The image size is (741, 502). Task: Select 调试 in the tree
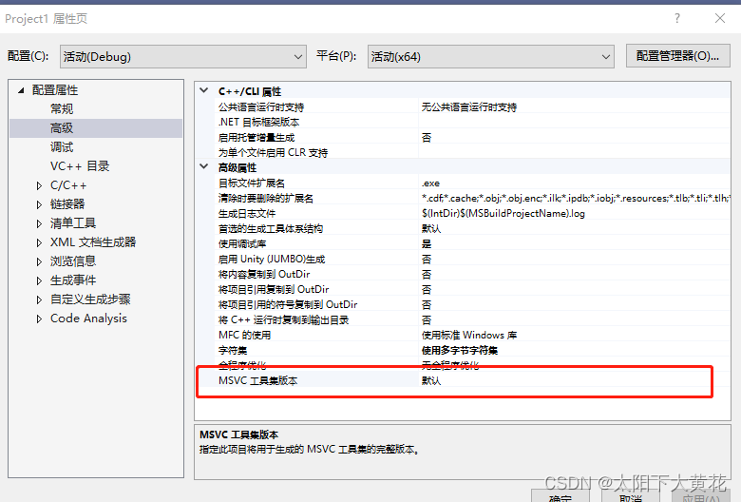point(62,147)
